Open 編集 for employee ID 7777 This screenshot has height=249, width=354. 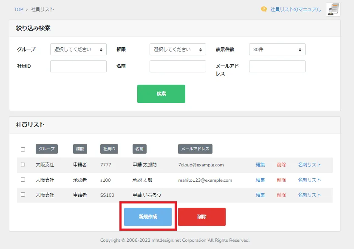coord(260,165)
